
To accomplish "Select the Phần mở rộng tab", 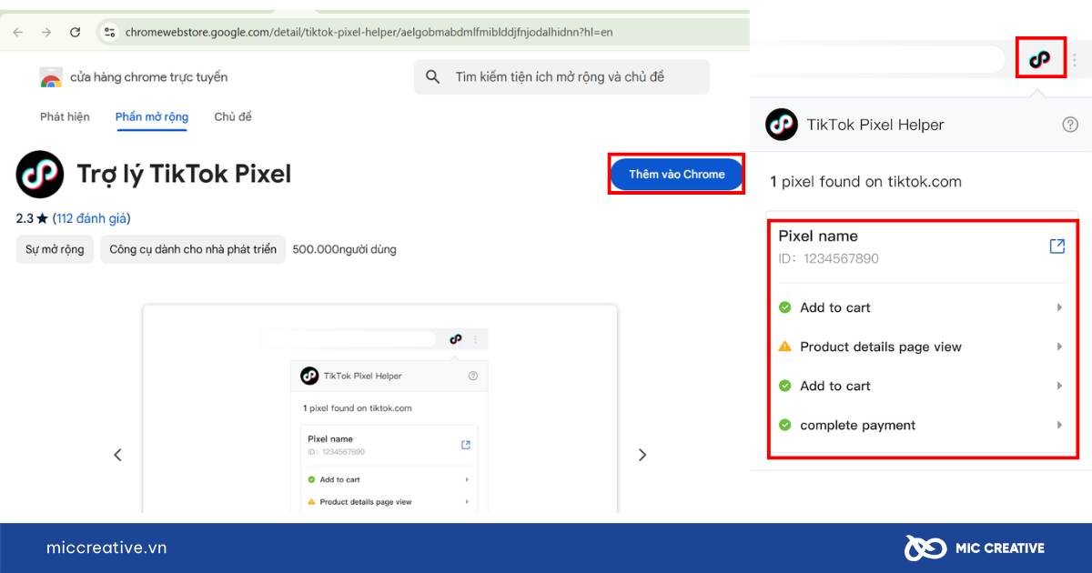I will coord(152,116).
